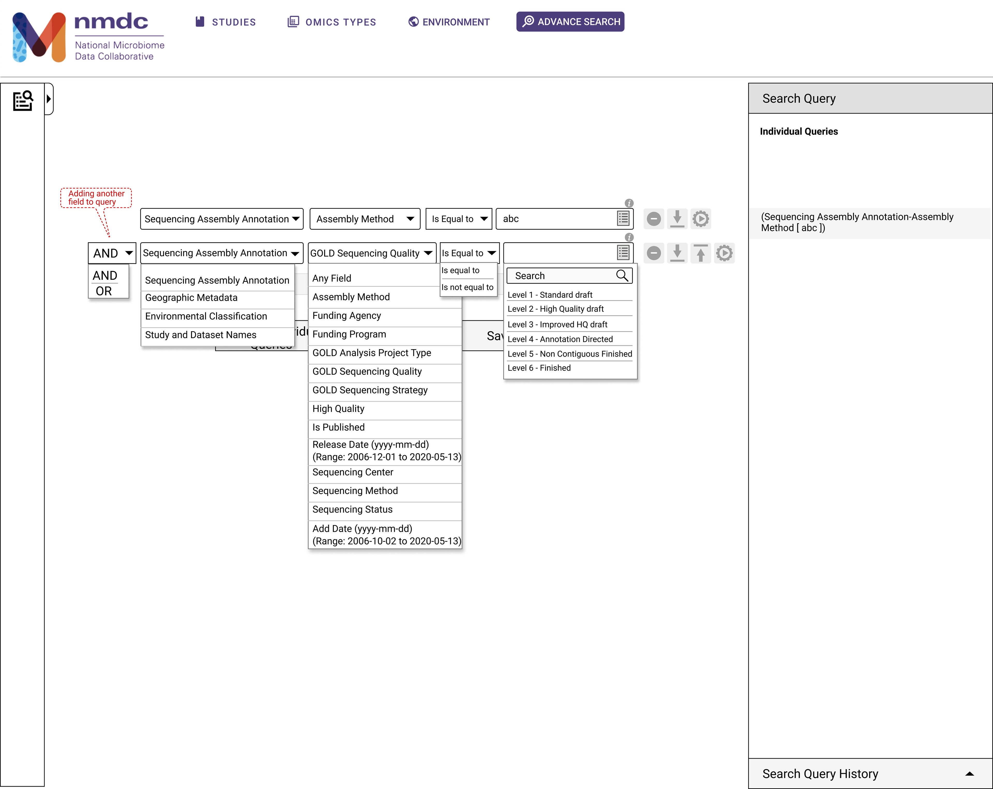Select Is equal to operator option

click(468, 270)
